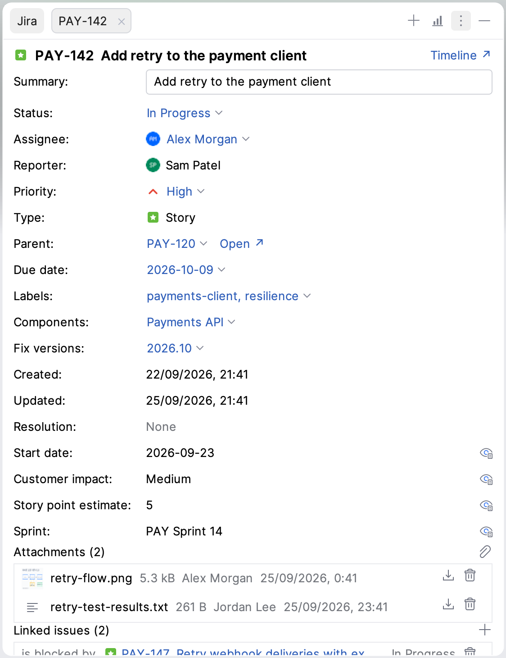
Task: Click the Sam Patel reporter name
Action: pyautogui.click(x=193, y=165)
